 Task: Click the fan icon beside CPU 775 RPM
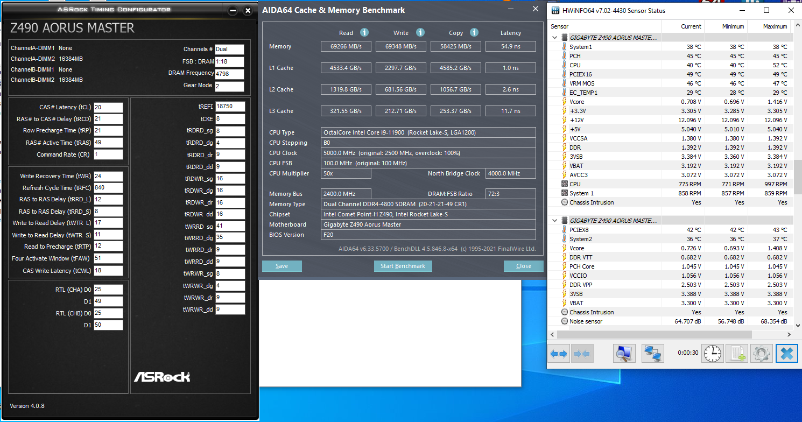point(565,184)
